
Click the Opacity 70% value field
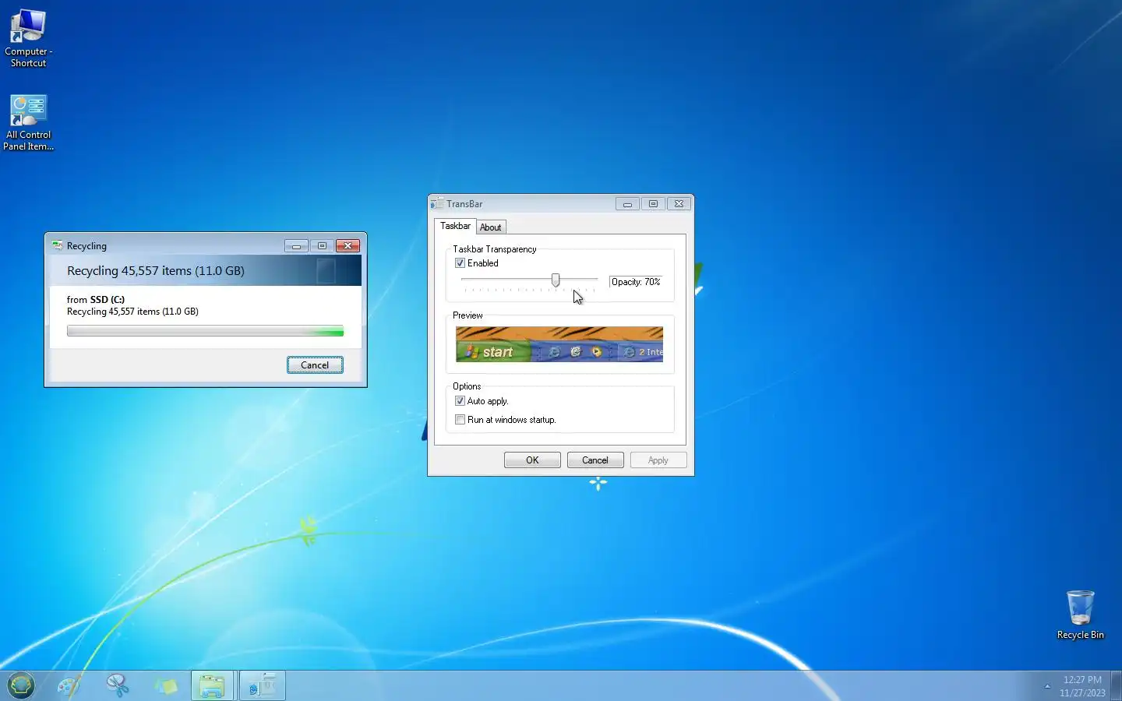point(636,282)
